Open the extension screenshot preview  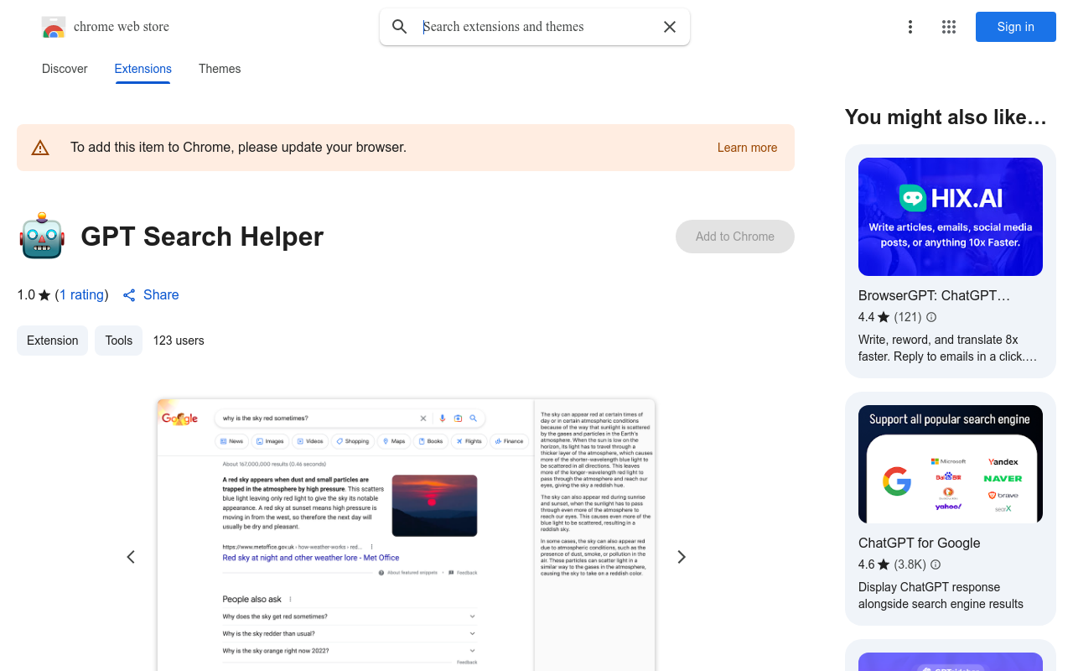coord(406,535)
